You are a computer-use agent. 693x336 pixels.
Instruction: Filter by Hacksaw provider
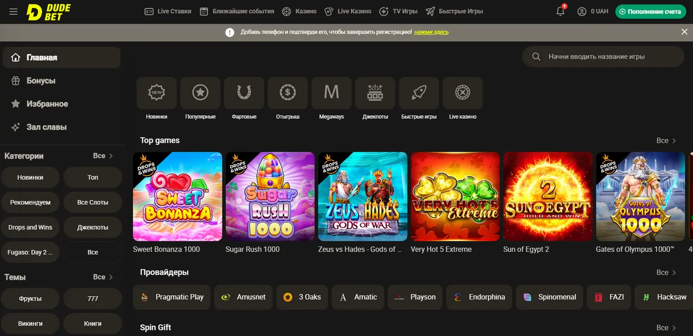tap(664, 297)
